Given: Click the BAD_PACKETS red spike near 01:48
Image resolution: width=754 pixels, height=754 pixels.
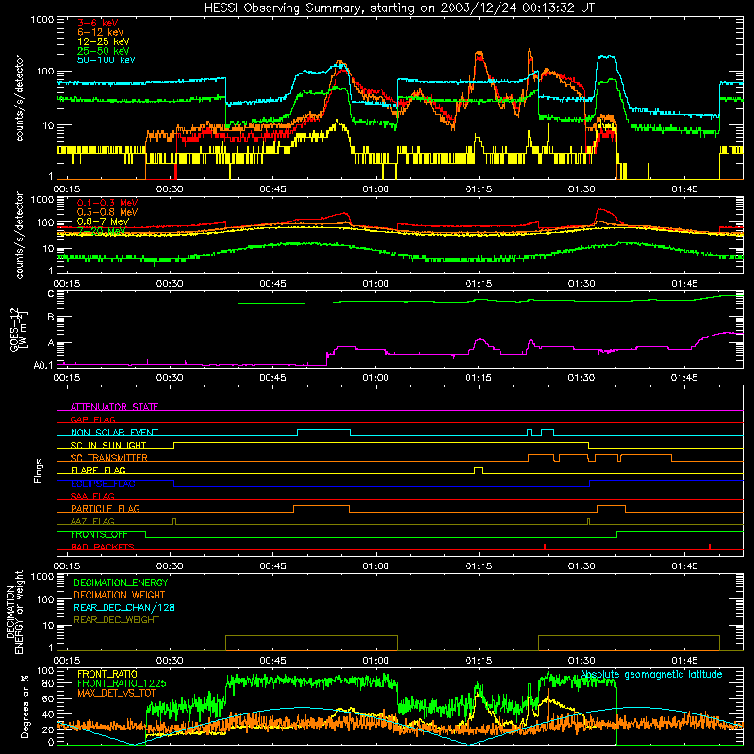Looking at the screenshot, I should 710,547.
